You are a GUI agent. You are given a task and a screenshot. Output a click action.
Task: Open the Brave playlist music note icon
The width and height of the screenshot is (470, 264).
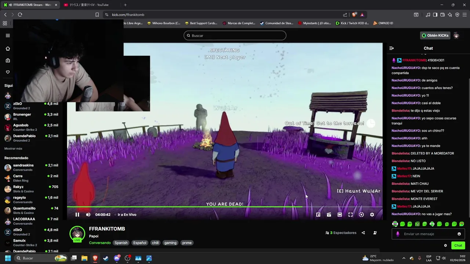point(428,15)
